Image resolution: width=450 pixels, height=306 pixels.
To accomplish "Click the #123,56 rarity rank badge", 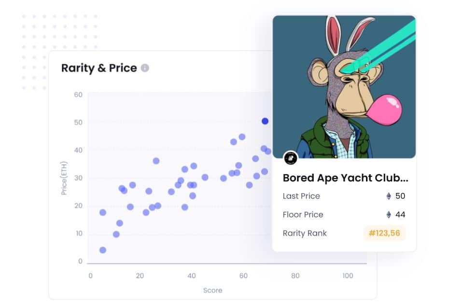I will [x=384, y=233].
